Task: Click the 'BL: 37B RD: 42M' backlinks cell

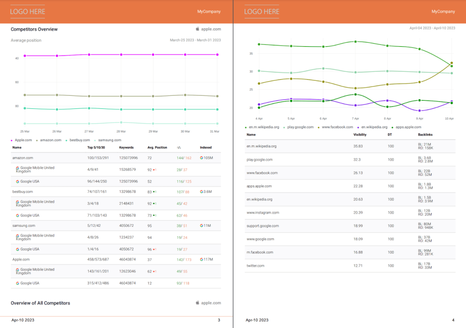Action: click(x=425, y=239)
